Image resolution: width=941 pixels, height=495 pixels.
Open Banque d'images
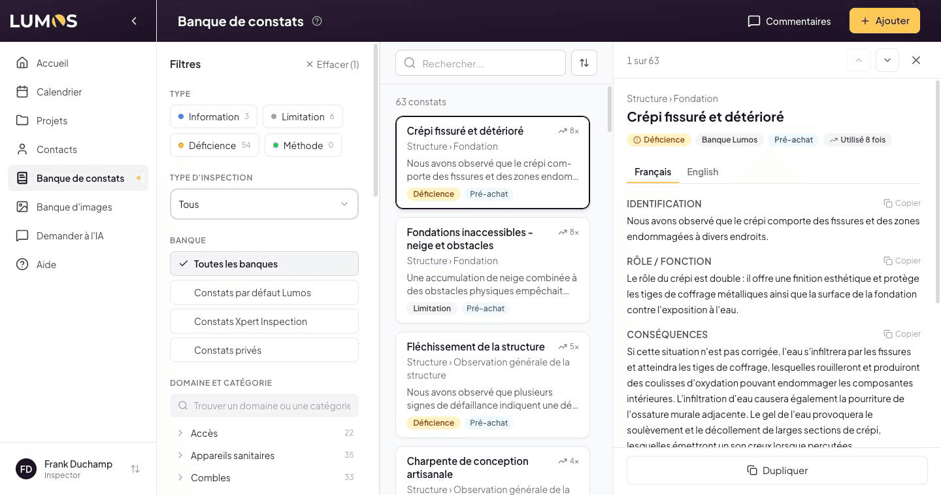click(x=78, y=207)
